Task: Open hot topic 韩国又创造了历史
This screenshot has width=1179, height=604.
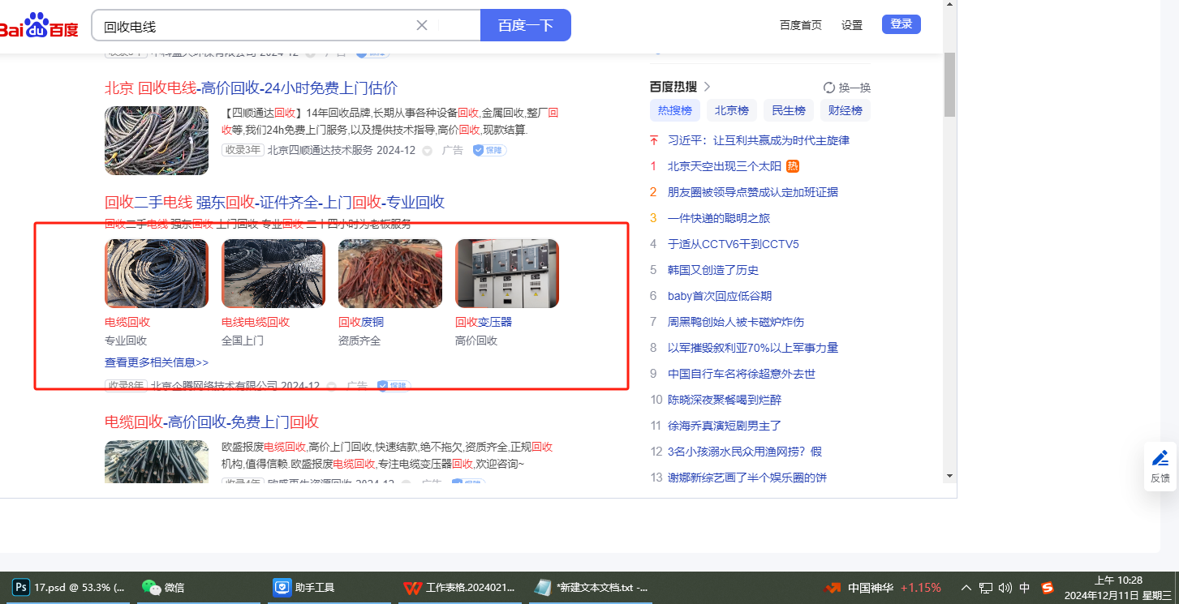Action: pos(713,270)
